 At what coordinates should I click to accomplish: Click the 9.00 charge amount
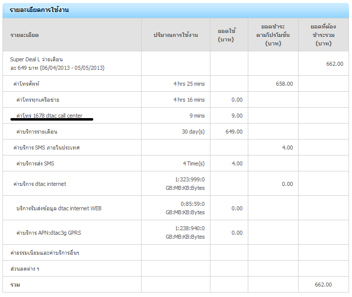[237, 116]
